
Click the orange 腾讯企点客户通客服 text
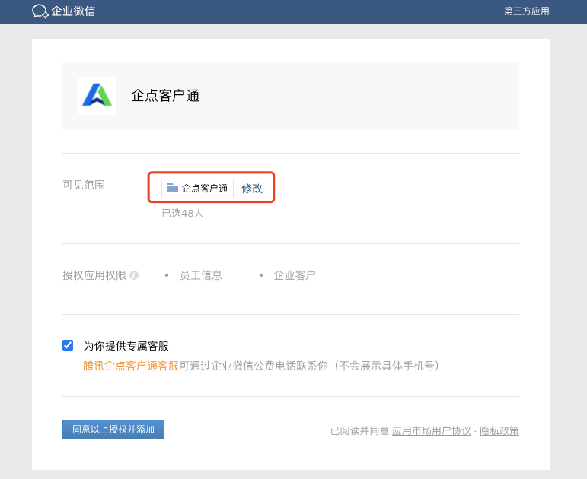pyautogui.click(x=131, y=365)
